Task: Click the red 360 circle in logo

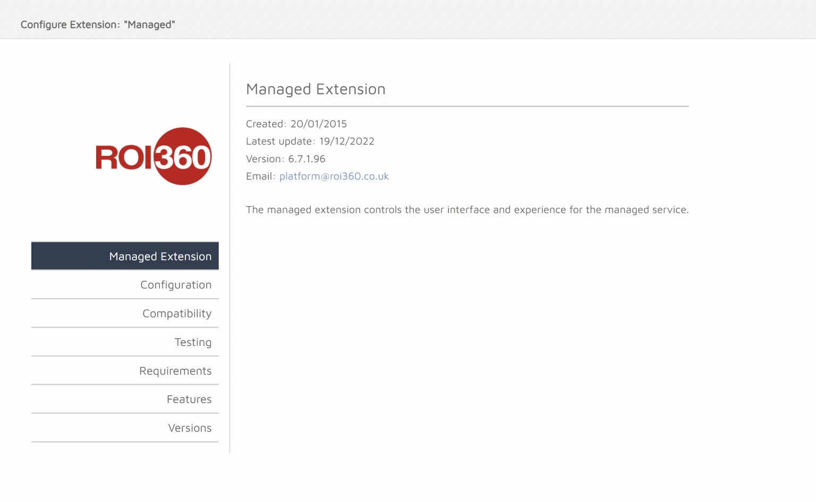Action: click(183, 156)
